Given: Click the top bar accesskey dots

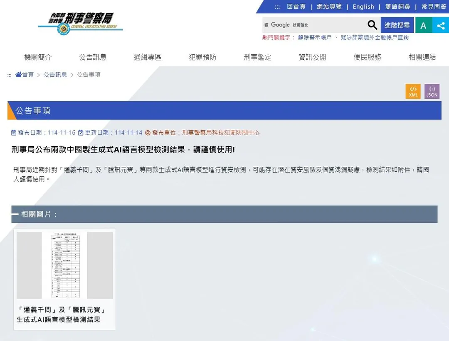Looking at the screenshot, I should [x=277, y=7].
